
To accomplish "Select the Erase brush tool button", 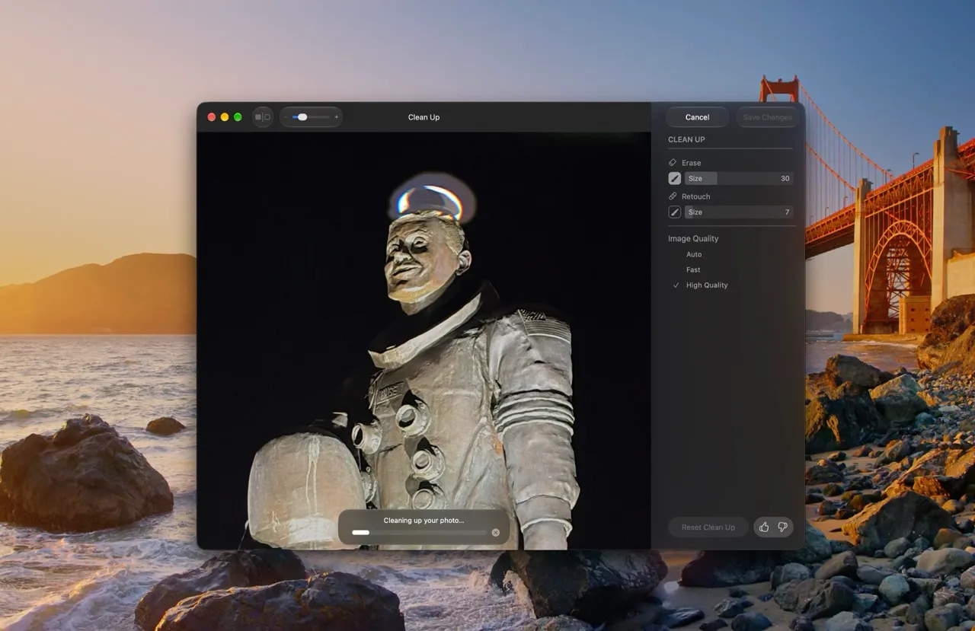I will pos(675,178).
